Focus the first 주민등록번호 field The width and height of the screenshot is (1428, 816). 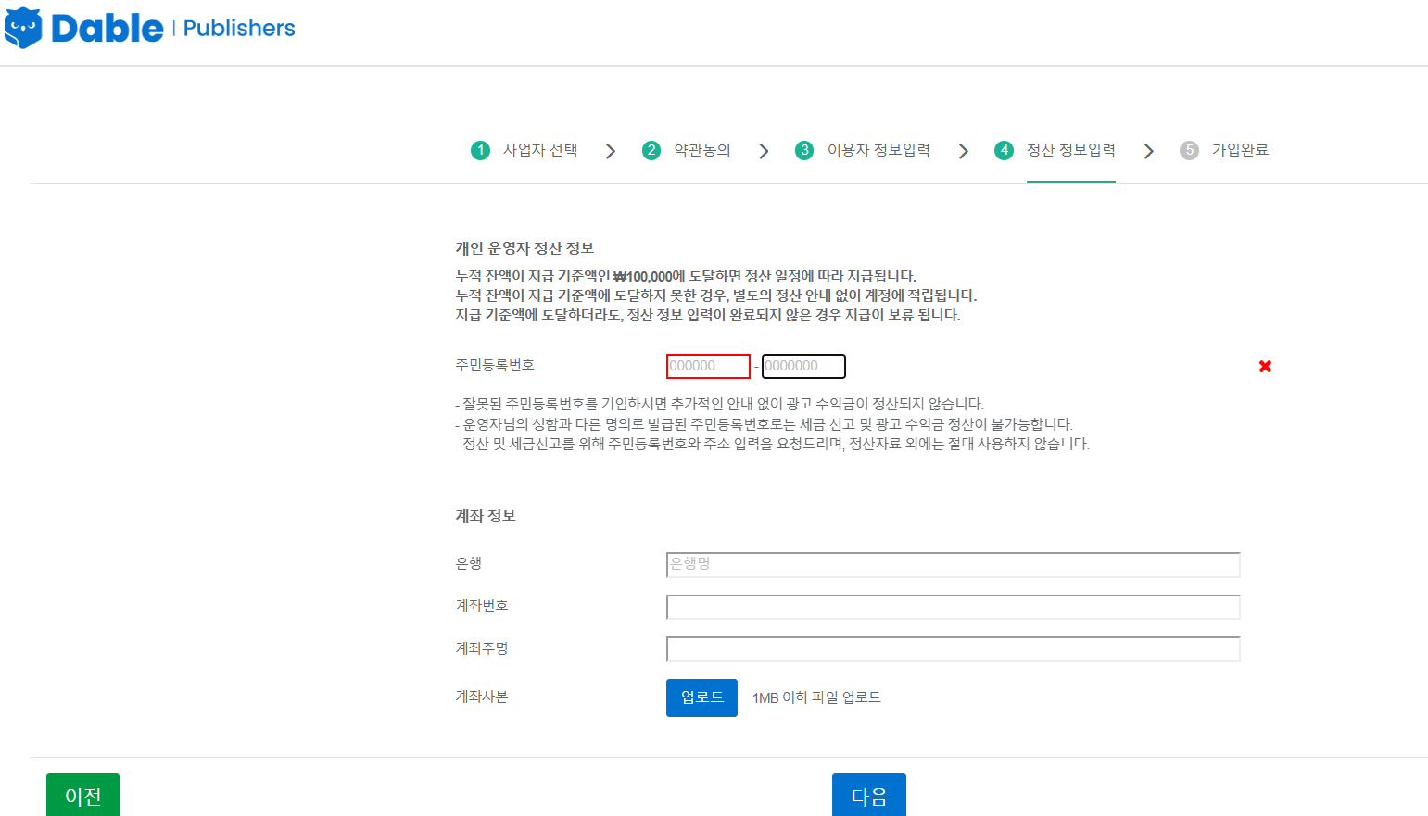click(x=708, y=367)
